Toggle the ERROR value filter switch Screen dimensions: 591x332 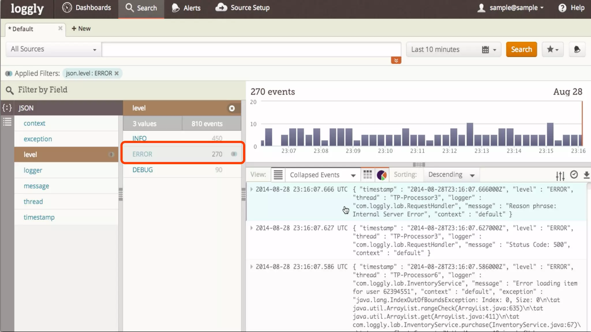pos(234,154)
